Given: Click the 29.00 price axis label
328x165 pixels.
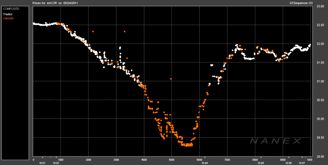Looking at the screenshot, I should (x=320, y=156).
